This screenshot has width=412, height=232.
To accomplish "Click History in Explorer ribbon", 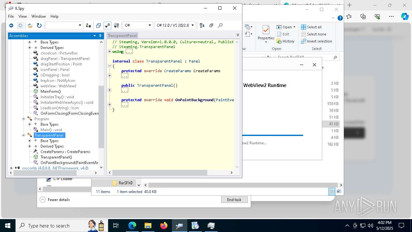I will 285,41.
